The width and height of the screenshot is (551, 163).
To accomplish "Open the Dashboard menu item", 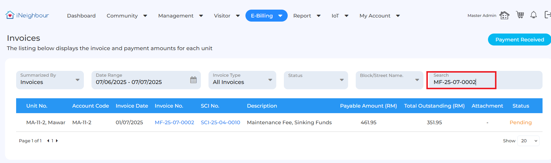I will click(81, 16).
